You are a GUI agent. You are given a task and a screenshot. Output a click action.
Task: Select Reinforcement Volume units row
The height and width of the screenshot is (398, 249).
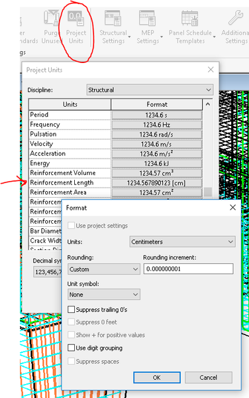(70, 173)
